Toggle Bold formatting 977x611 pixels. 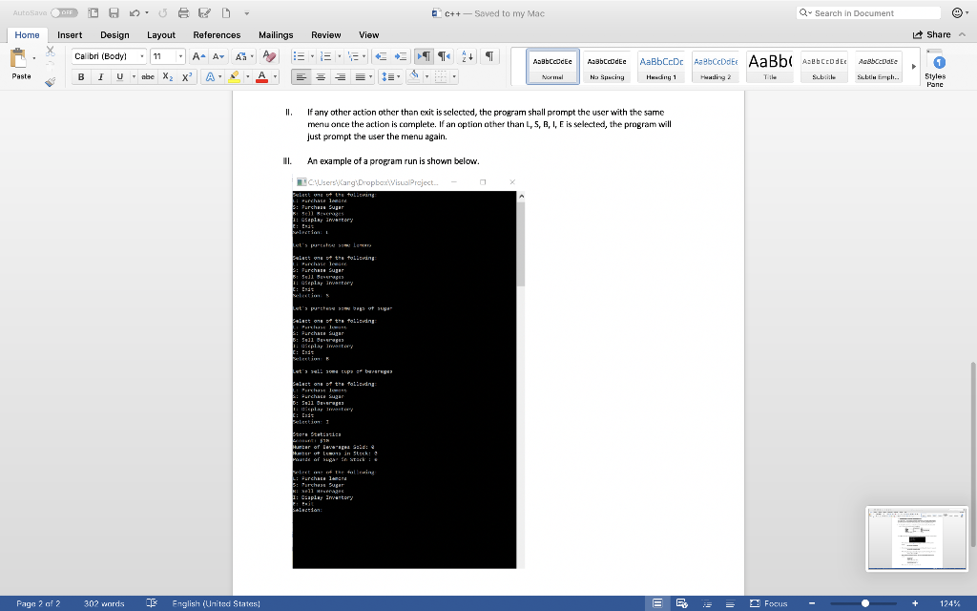pos(81,76)
